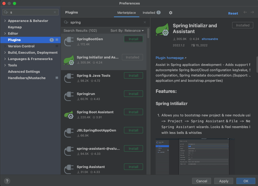Open plugin search options magnifier
The image size is (258, 186).
pyautogui.click(x=66, y=22)
